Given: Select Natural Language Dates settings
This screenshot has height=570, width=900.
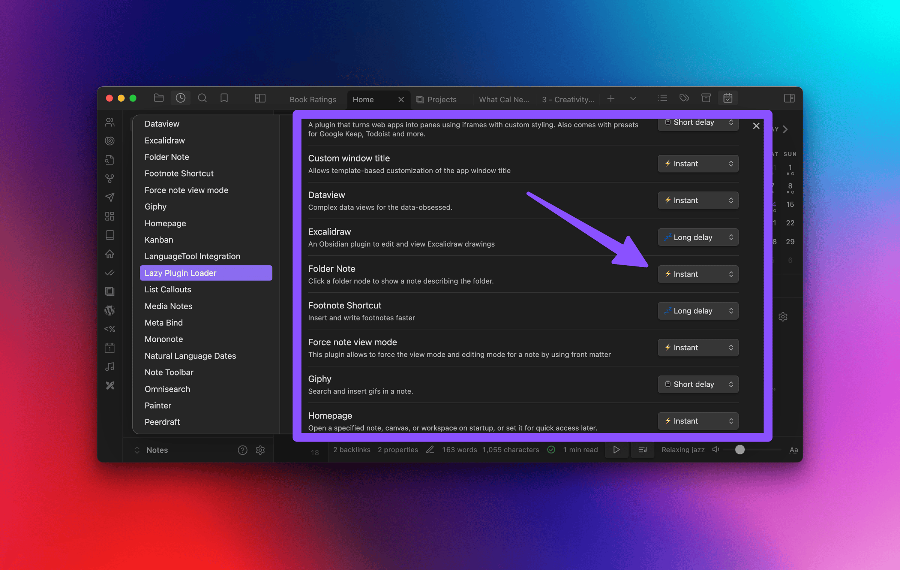Looking at the screenshot, I should (x=206, y=356).
